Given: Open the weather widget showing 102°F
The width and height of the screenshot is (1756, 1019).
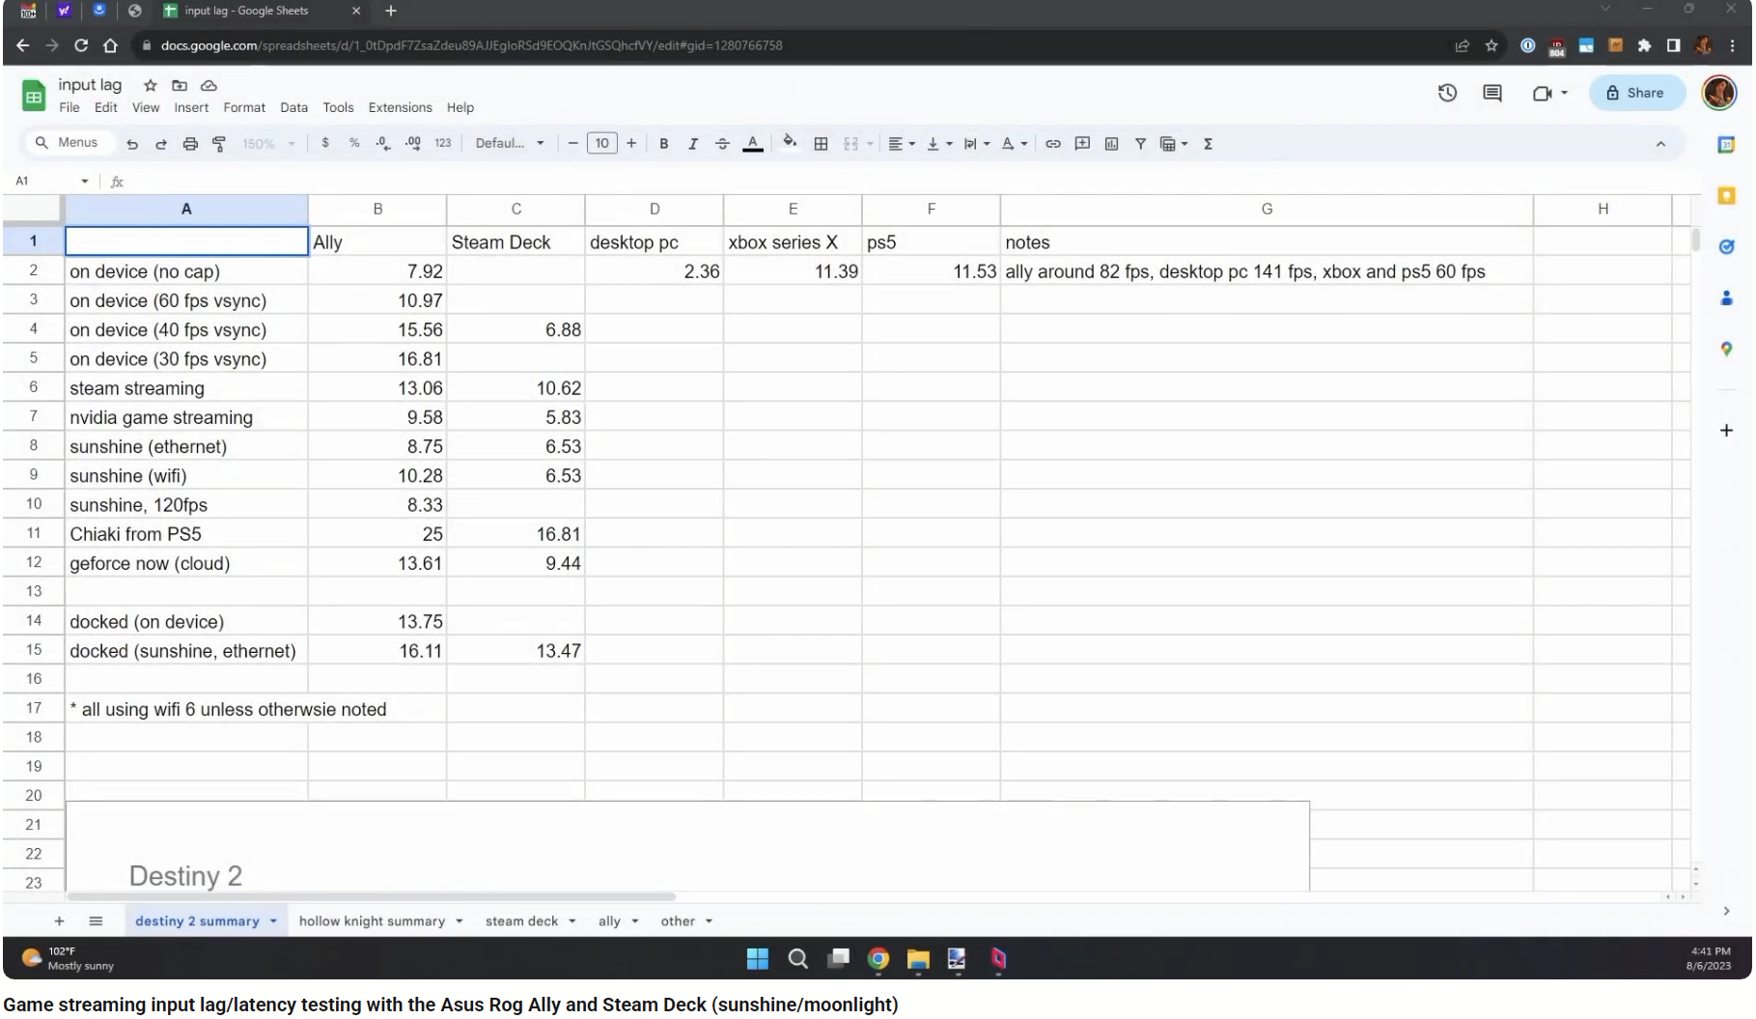Looking at the screenshot, I should point(68,958).
